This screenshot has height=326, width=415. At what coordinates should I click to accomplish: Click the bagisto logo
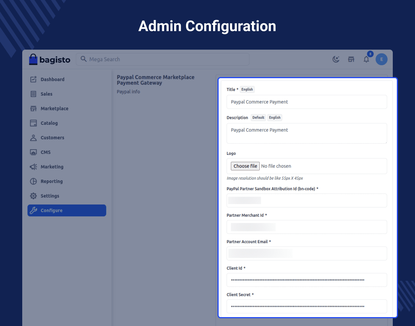(50, 59)
